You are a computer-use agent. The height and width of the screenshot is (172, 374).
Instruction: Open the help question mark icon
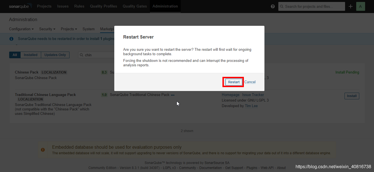[x=273, y=6]
